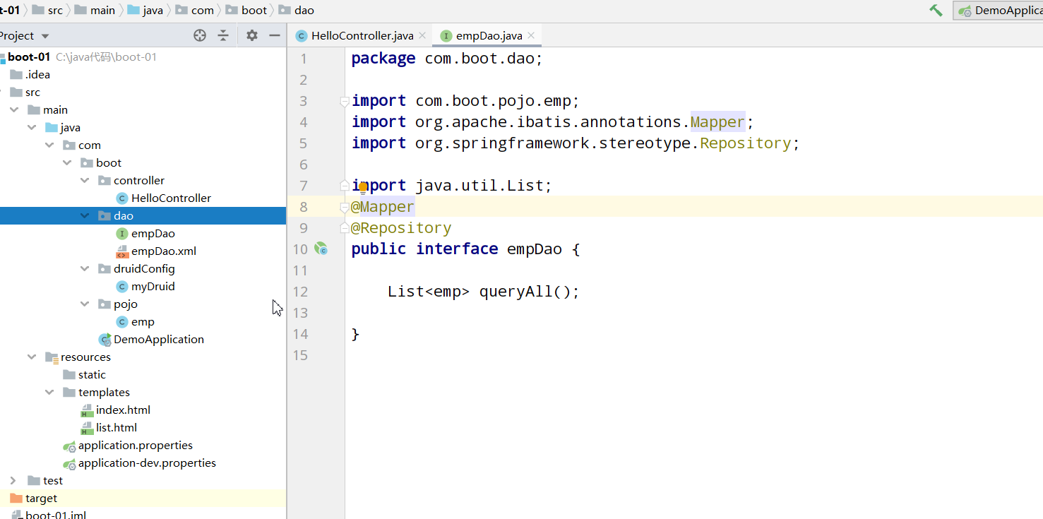
Task: Click line number 11 in gutter
Action: click(300, 270)
